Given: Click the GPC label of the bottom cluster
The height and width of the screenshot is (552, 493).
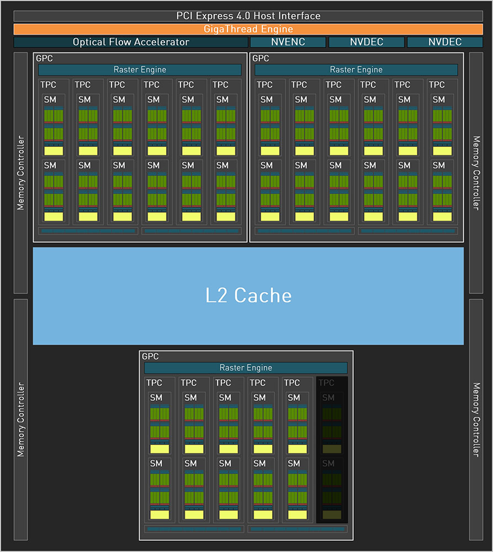Looking at the screenshot, I should [150, 357].
